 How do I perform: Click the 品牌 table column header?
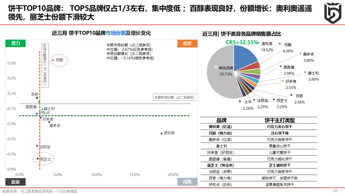(222, 120)
